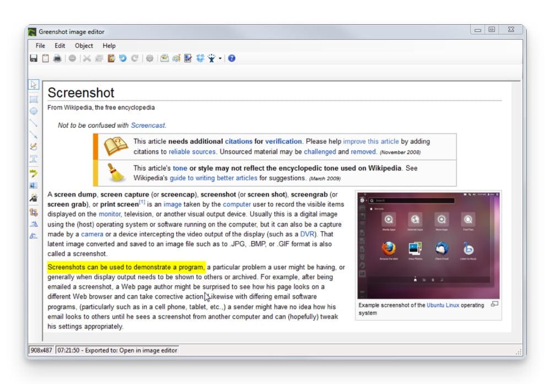
Task: Undo the last edit
Action: click(123, 58)
